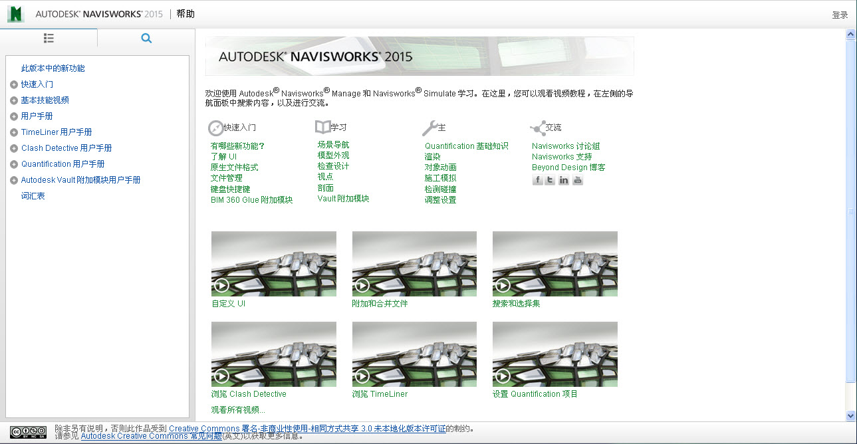Play the 自定义 UI video thumbnail
857x444 pixels.
point(274,264)
